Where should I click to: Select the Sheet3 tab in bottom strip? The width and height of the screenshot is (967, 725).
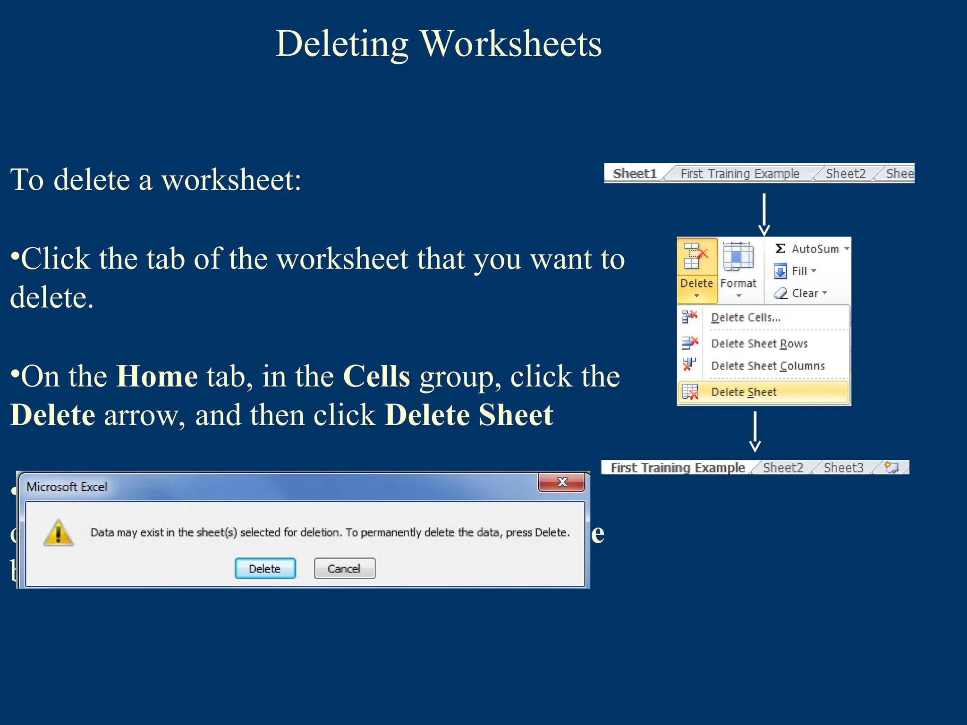tap(844, 467)
